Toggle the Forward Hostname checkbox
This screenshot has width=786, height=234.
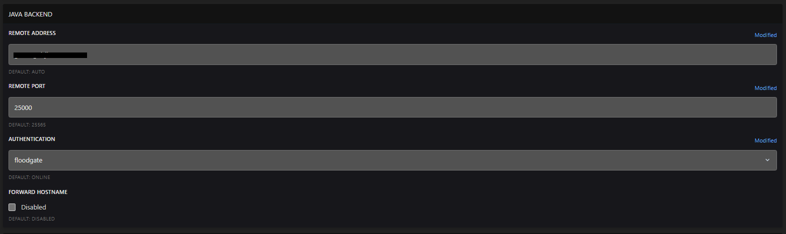click(12, 207)
